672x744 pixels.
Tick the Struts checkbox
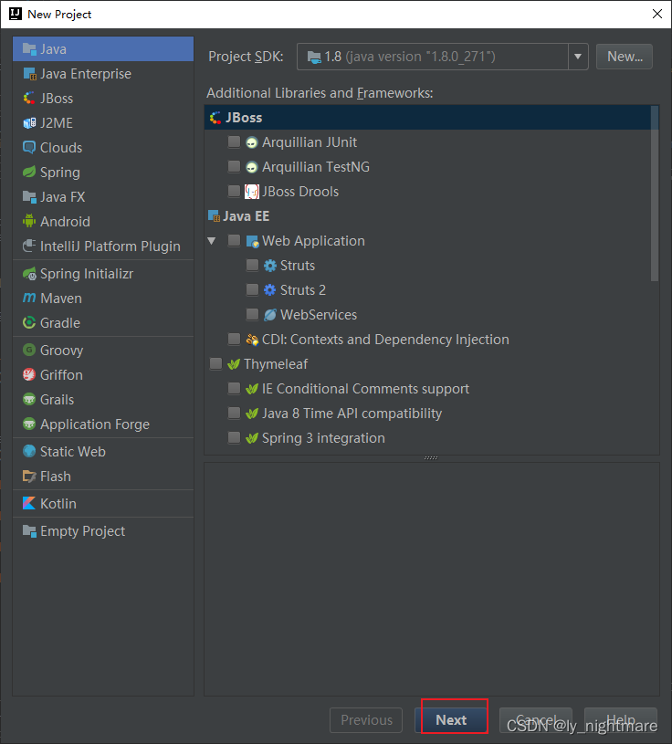point(253,266)
